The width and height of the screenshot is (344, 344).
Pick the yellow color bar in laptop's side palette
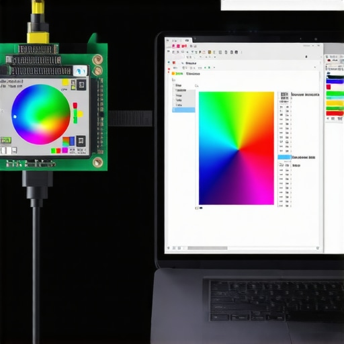pyautogui.click(x=335, y=103)
